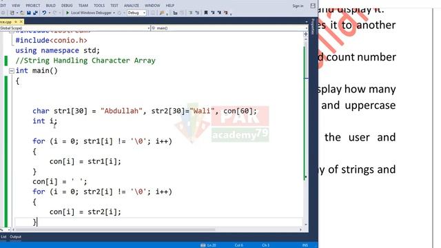Click the #include<conio.h> line
441x248 pixels.
tap(52, 40)
